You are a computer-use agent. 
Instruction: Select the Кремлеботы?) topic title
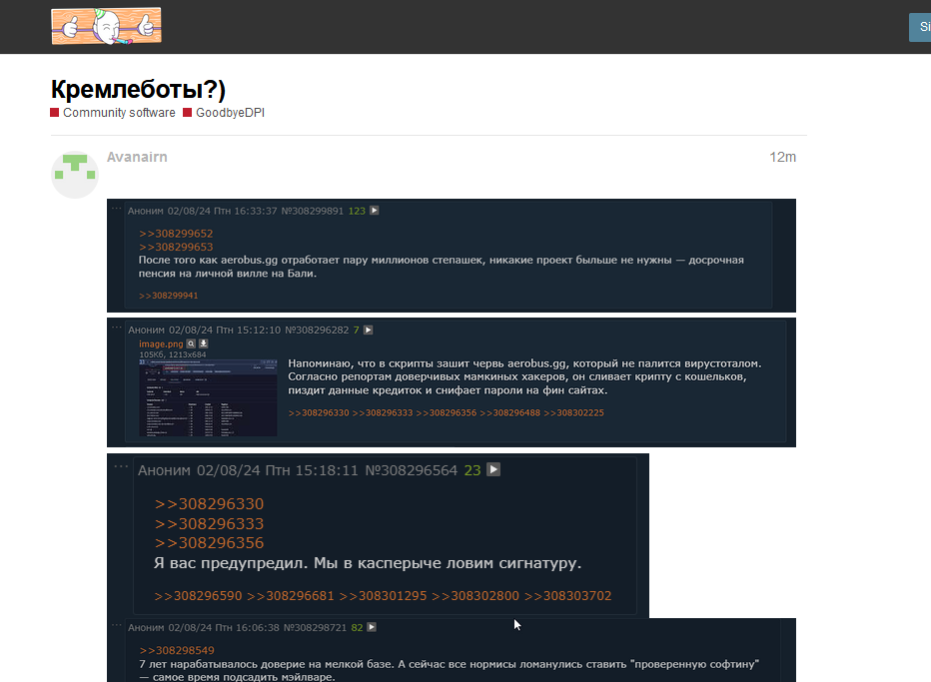138,89
